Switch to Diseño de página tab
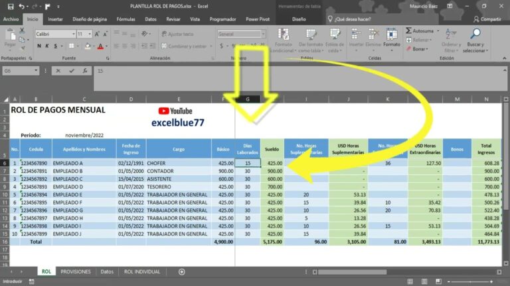 pos(90,19)
